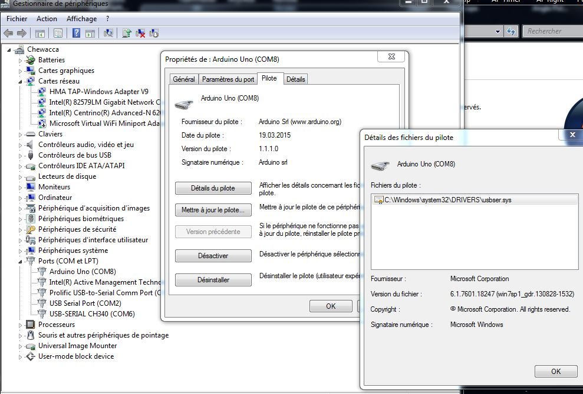Select USB-SERIAL CH340 (COM6)
The image size is (583, 394).
point(92,314)
